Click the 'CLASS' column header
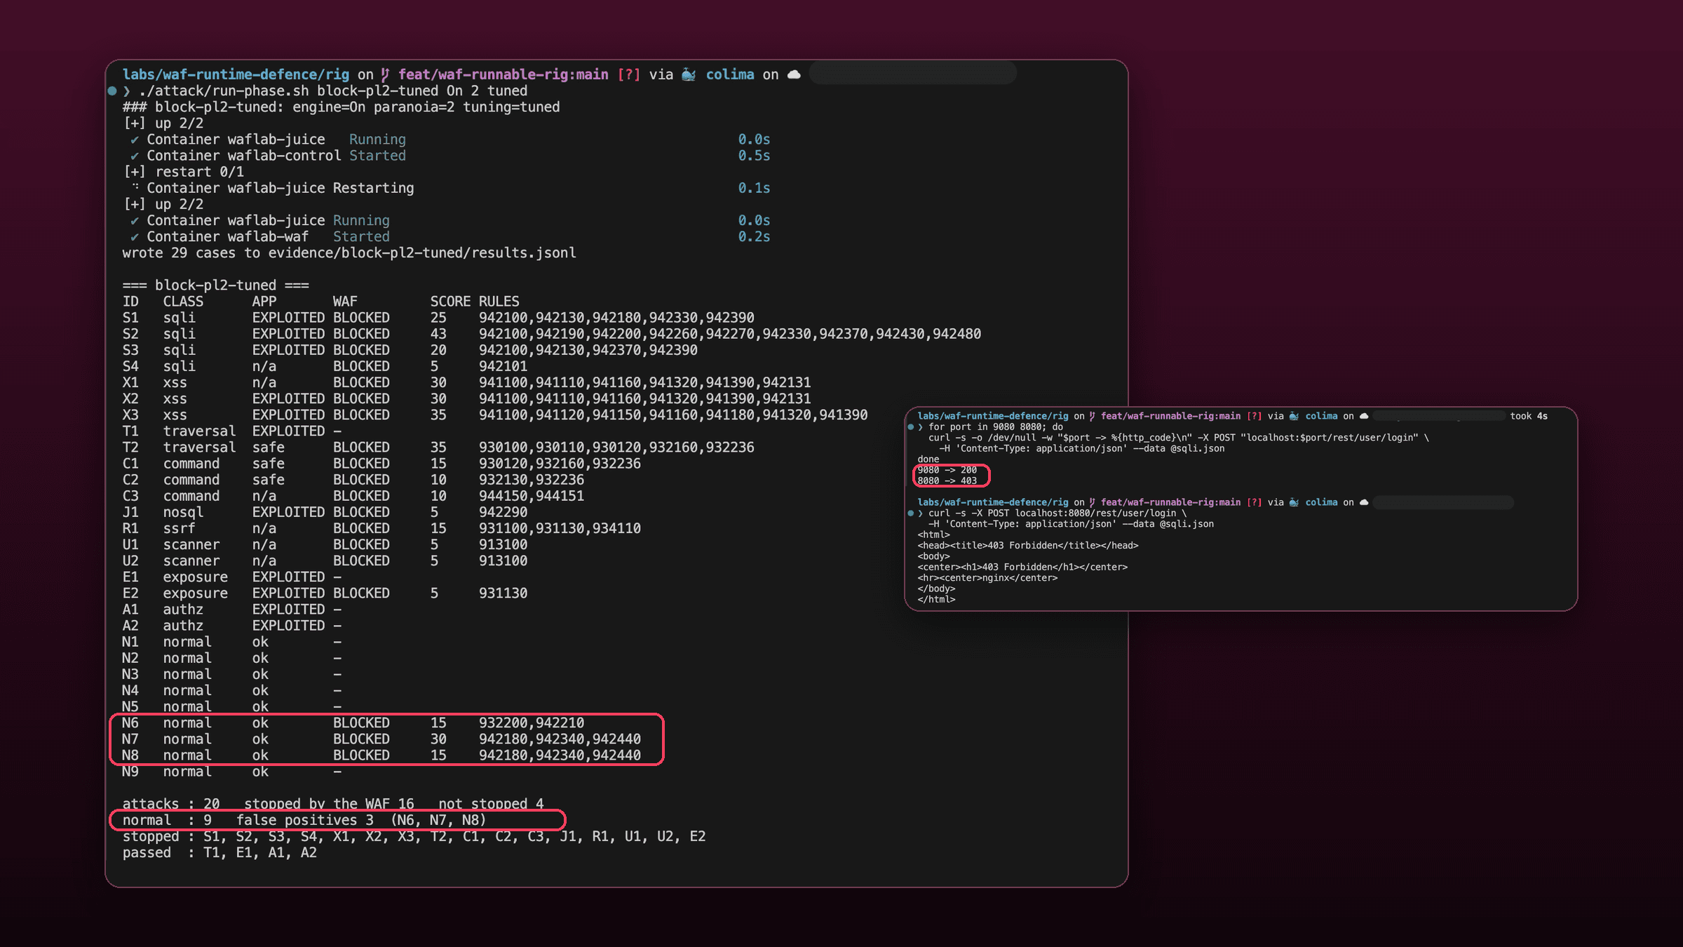The height and width of the screenshot is (947, 1683). coord(183,301)
